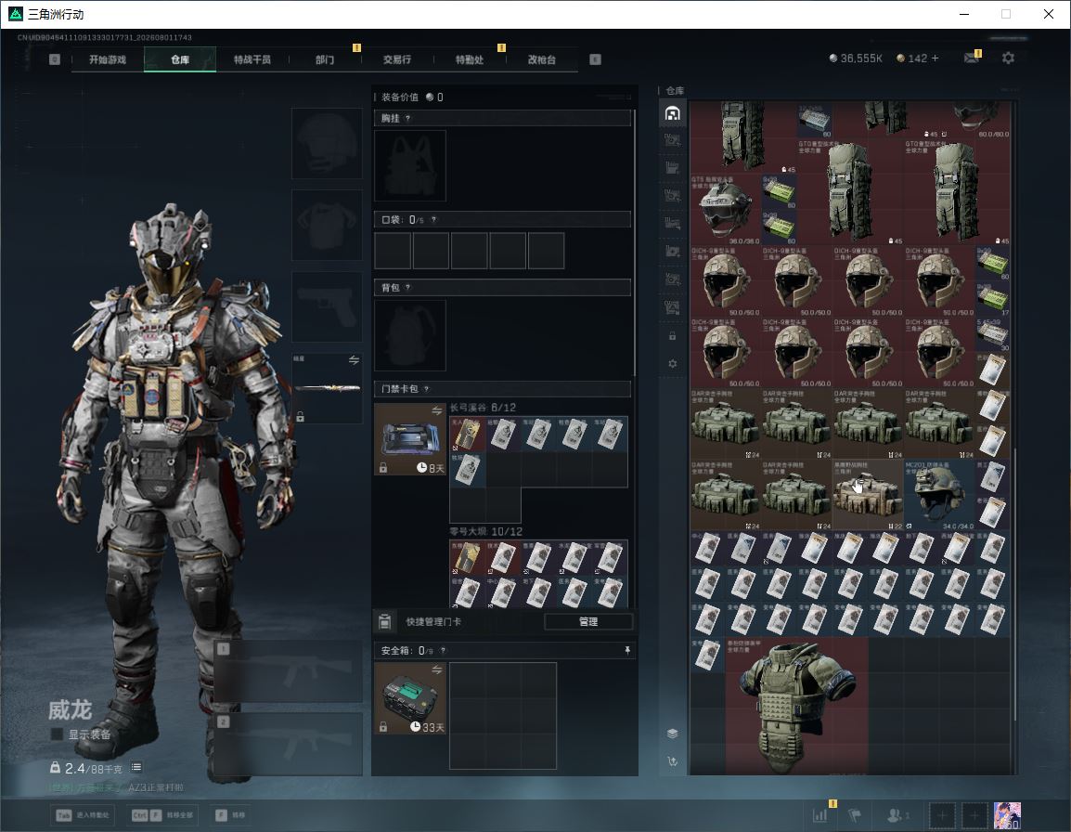
Task: Click the help mark beside 门禁卡包
Action: (426, 389)
